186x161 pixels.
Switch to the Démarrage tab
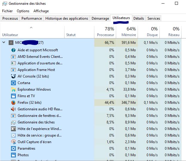point(100,18)
